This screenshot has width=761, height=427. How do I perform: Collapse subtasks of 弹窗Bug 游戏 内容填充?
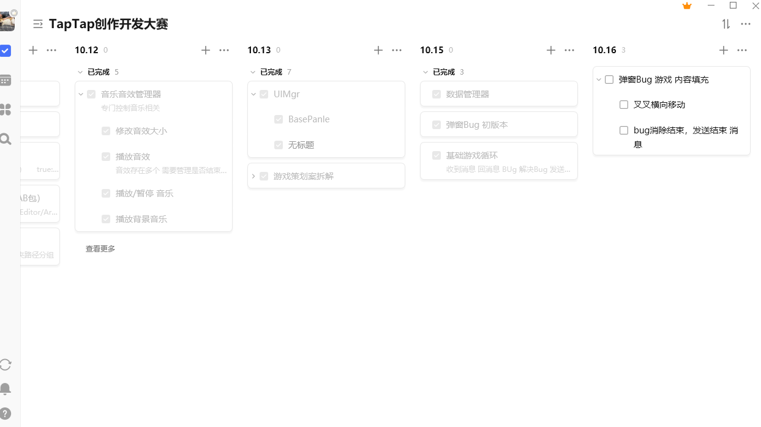coord(599,80)
